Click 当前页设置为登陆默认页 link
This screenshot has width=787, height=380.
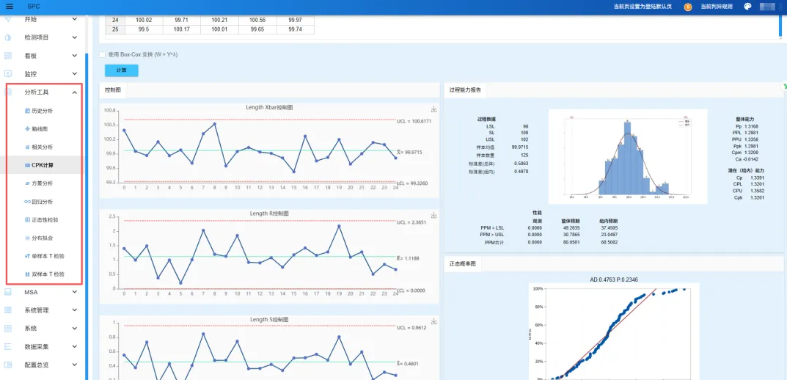point(643,7)
